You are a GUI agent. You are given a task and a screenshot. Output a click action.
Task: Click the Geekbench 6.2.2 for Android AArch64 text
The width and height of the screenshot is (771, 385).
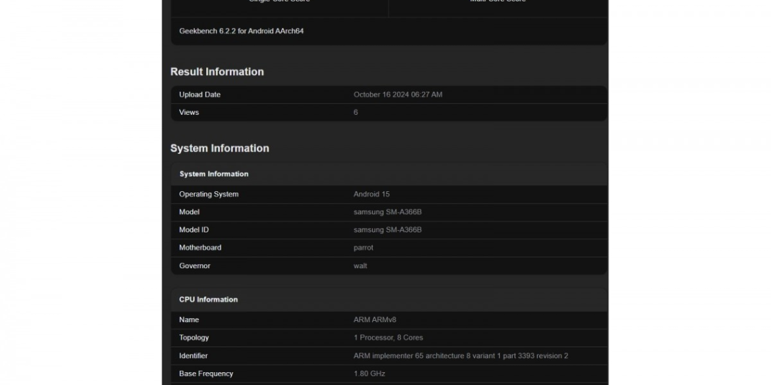point(241,31)
